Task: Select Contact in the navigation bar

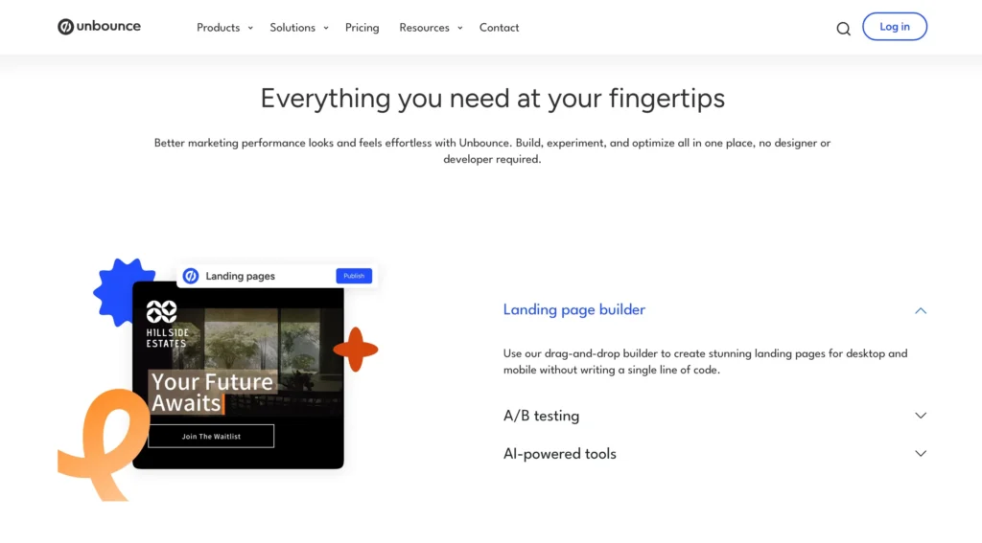Action: coord(499,28)
